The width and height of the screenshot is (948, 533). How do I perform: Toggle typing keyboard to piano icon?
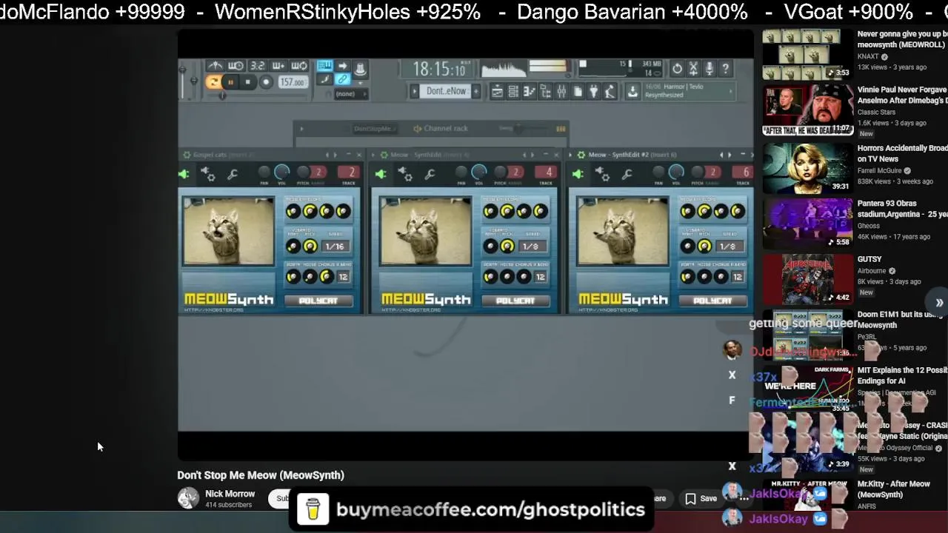tap(324, 67)
